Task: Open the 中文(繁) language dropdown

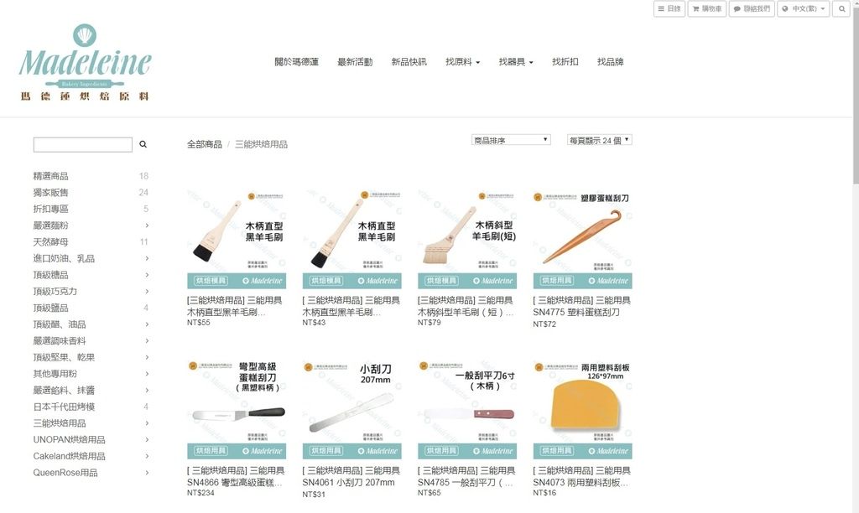Action: point(803,8)
